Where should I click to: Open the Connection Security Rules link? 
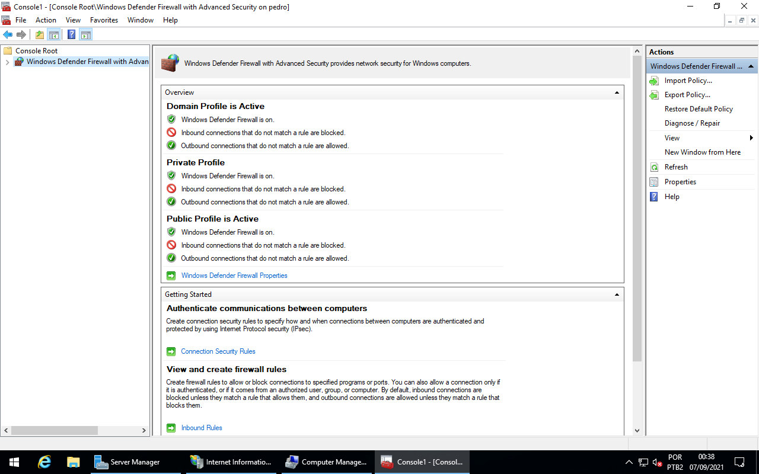pyautogui.click(x=218, y=351)
